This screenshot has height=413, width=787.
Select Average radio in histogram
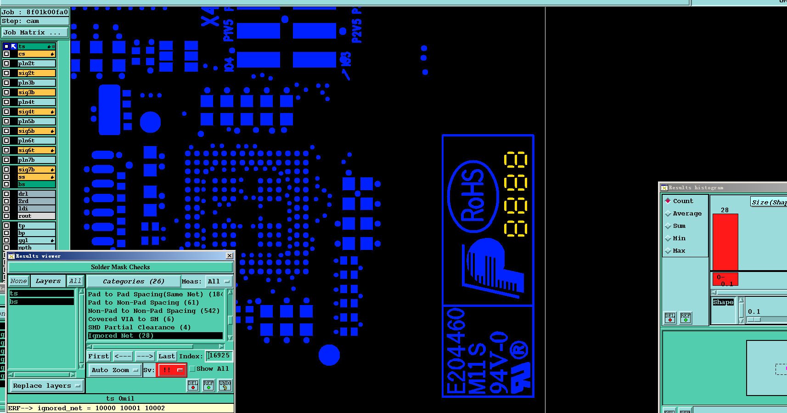point(668,214)
